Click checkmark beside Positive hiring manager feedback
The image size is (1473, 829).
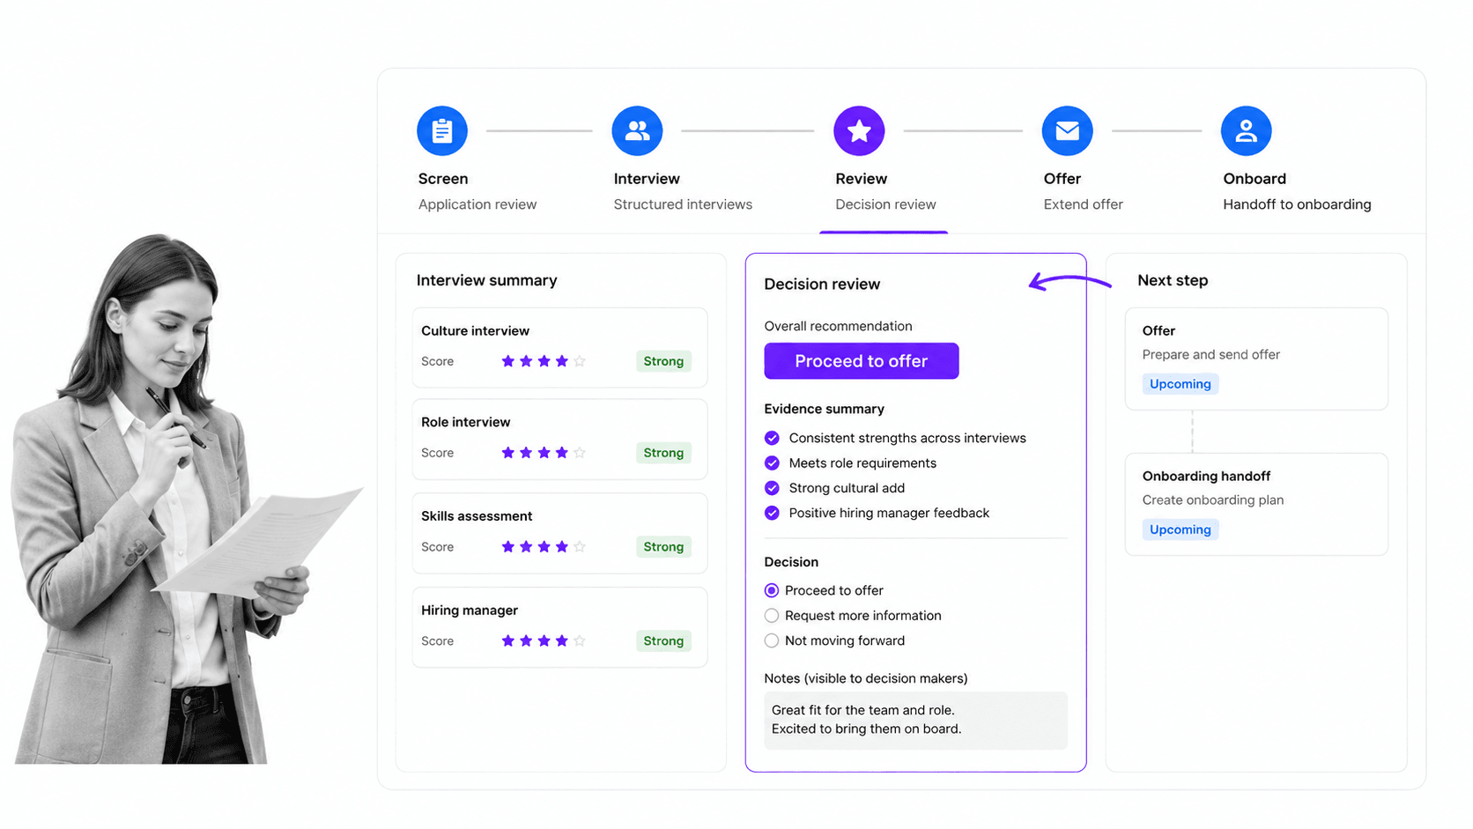click(x=772, y=513)
